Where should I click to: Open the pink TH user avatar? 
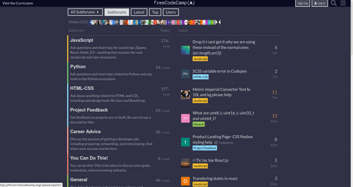pos(185,118)
